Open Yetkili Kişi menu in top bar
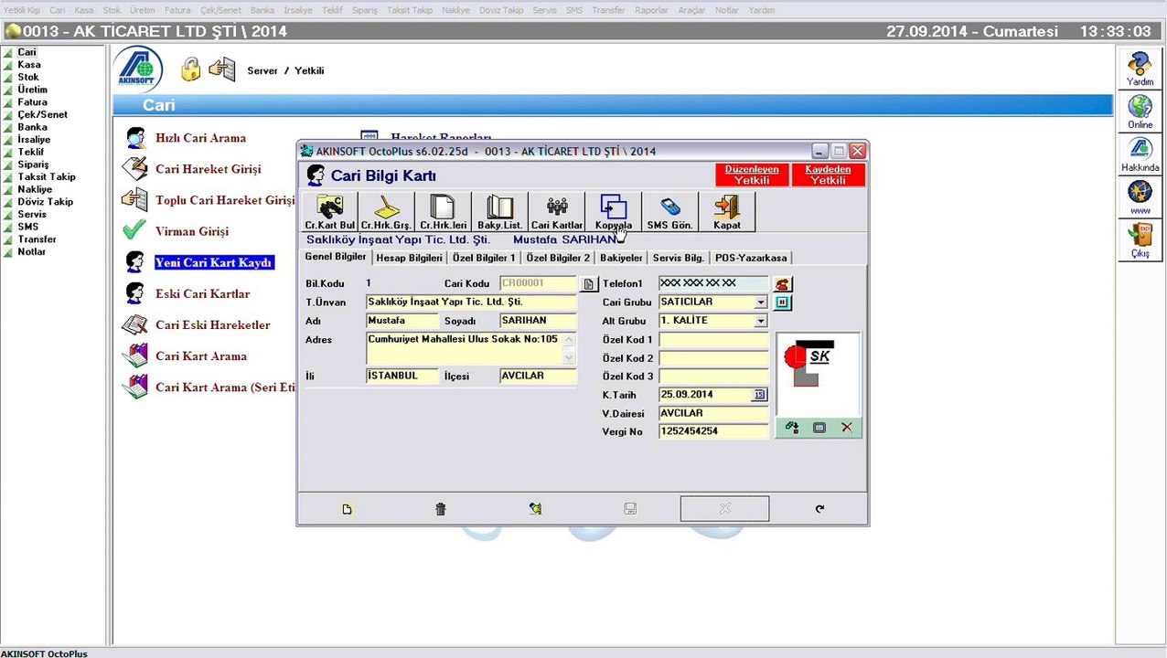Image resolution: width=1167 pixels, height=658 pixels. 22,10
